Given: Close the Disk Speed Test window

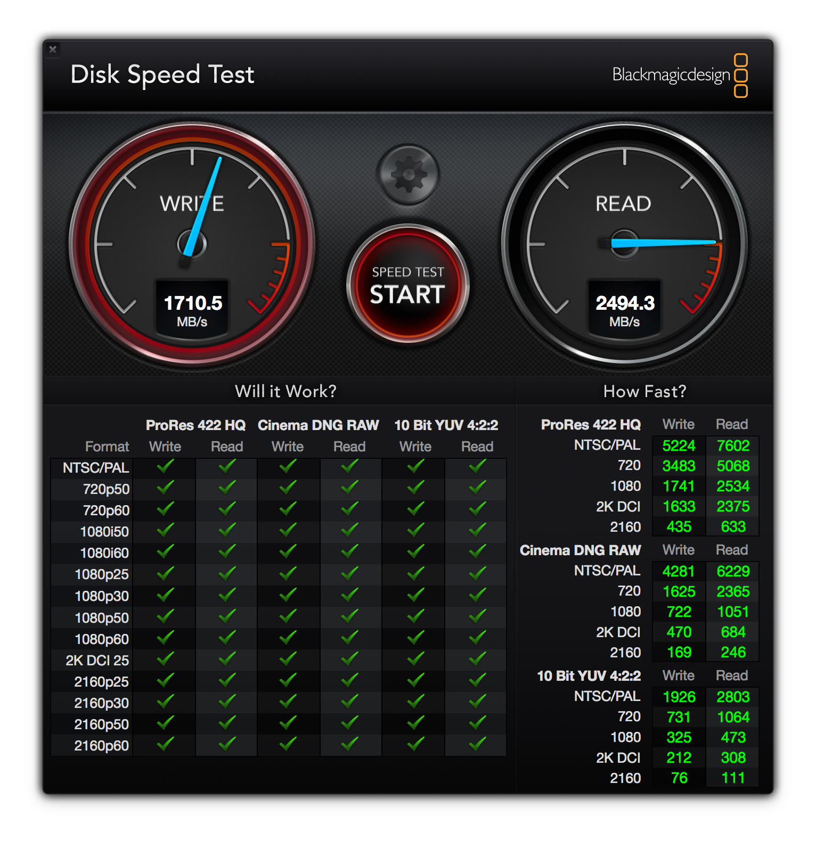Looking at the screenshot, I should coord(53,50).
